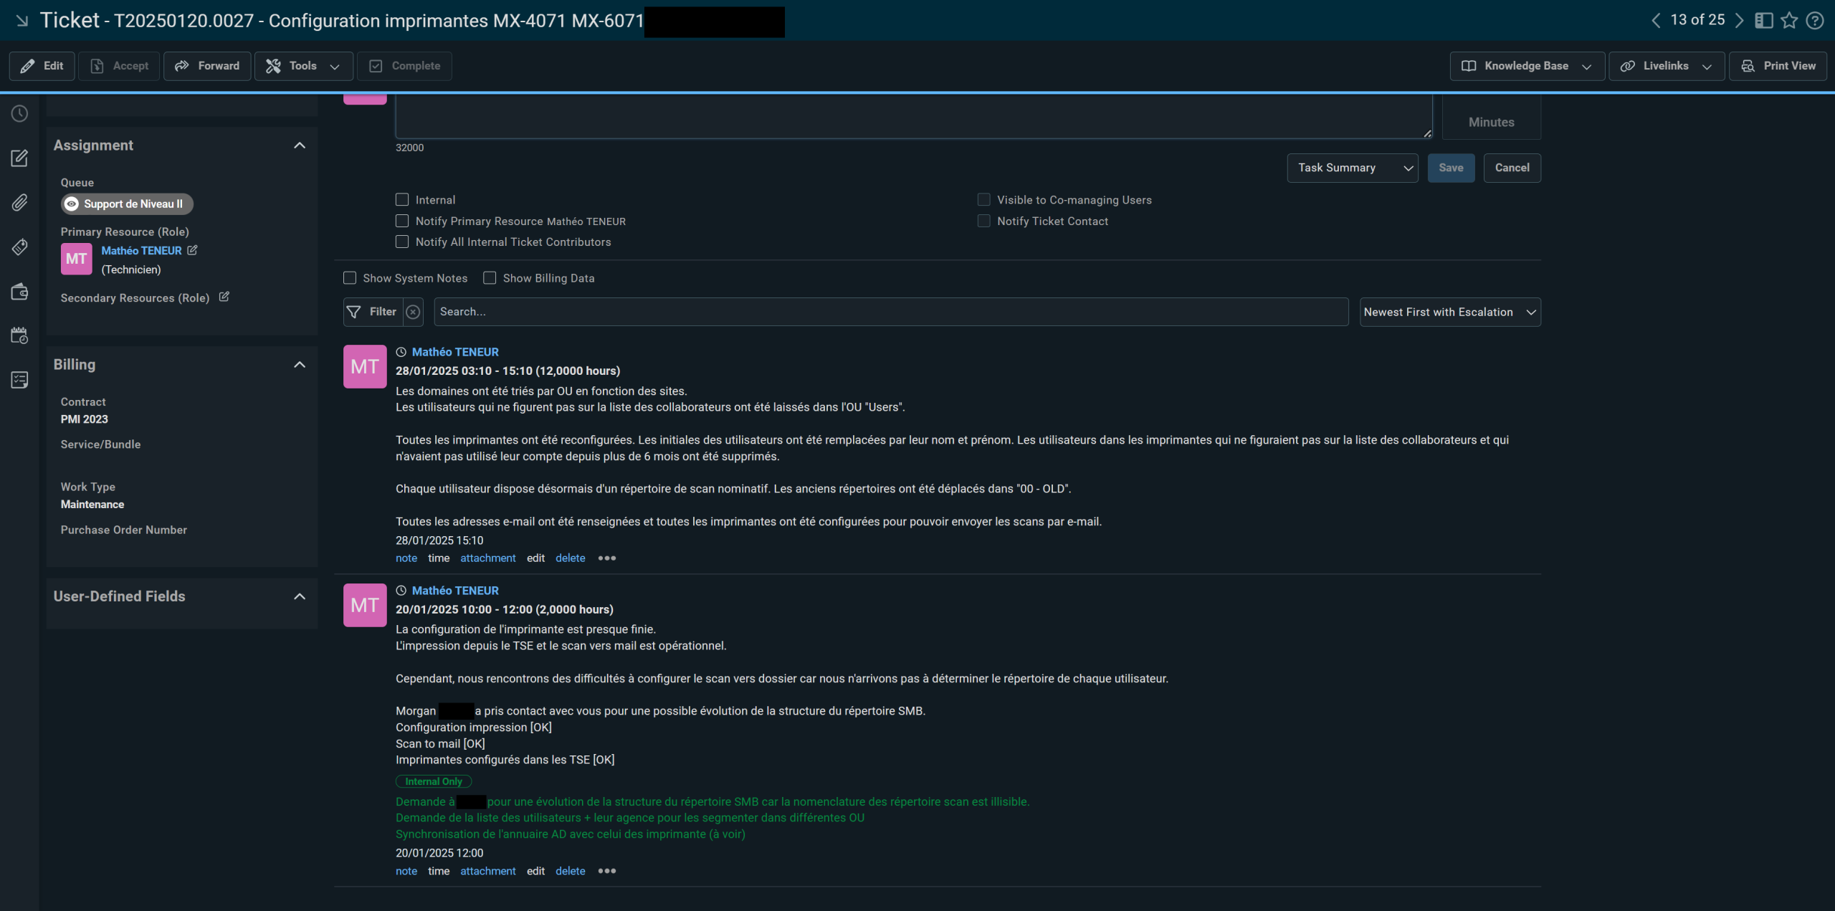Open the Task Summary dropdown
The image size is (1835, 911).
pyautogui.click(x=1353, y=168)
